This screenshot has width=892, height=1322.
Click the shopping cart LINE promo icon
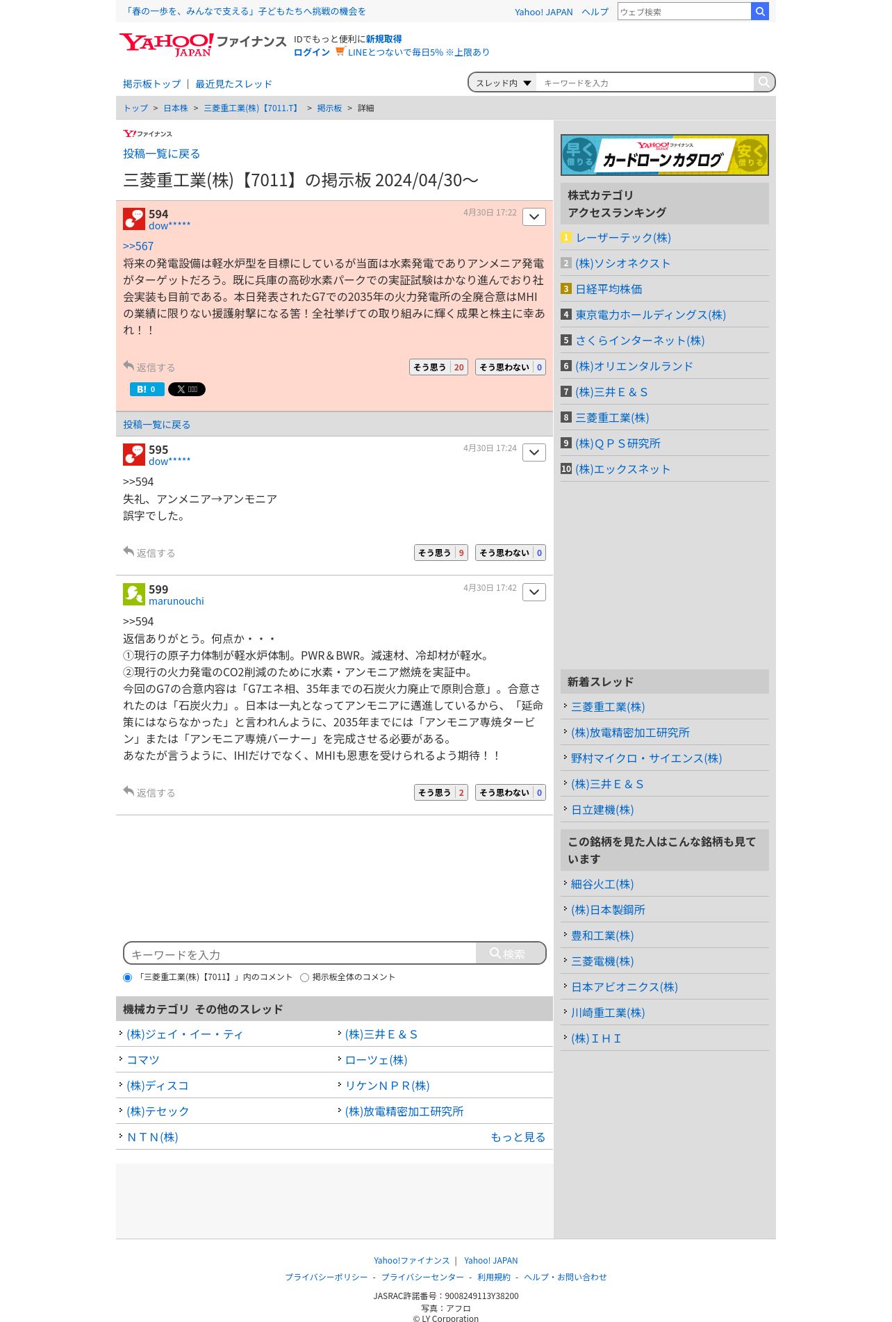click(340, 51)
